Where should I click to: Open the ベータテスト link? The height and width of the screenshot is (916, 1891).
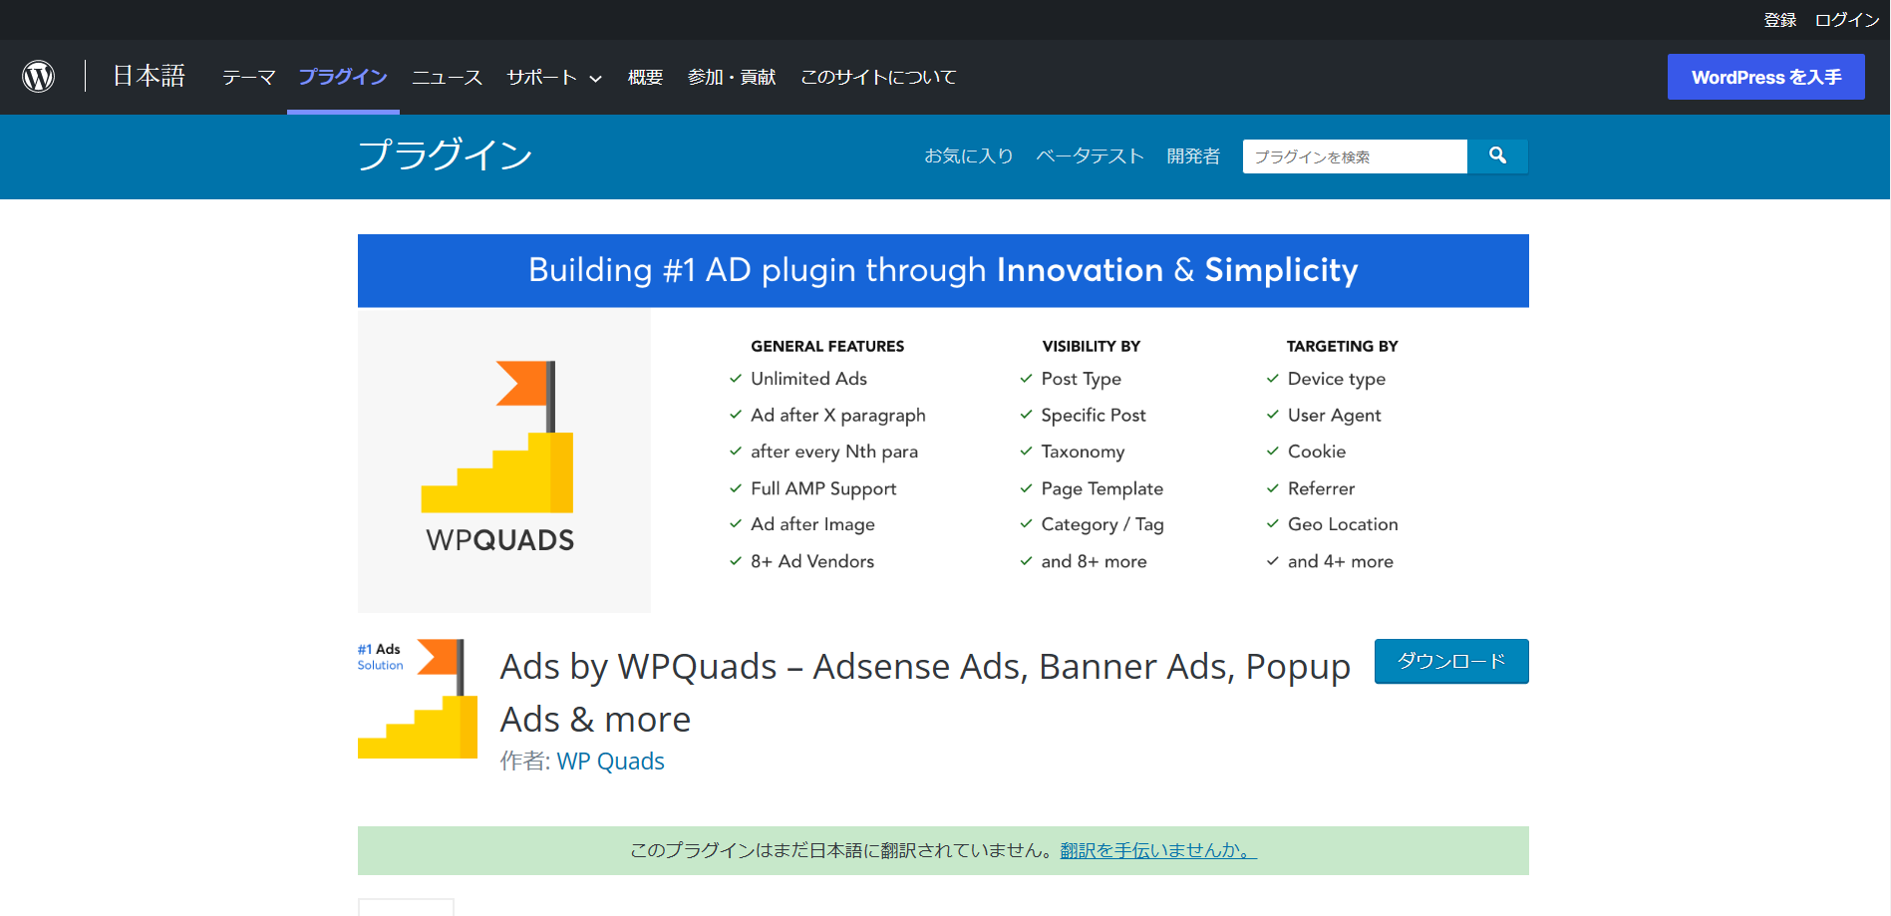click(1091, 156)
